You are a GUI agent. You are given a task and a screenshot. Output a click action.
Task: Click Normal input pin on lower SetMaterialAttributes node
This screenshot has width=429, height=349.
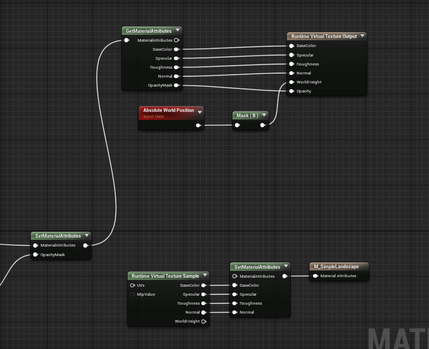point(235,312)
